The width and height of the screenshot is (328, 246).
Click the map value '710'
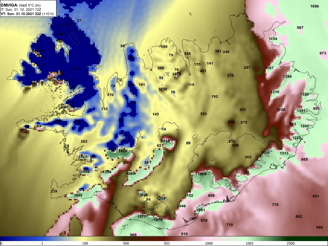pos(230,225)
